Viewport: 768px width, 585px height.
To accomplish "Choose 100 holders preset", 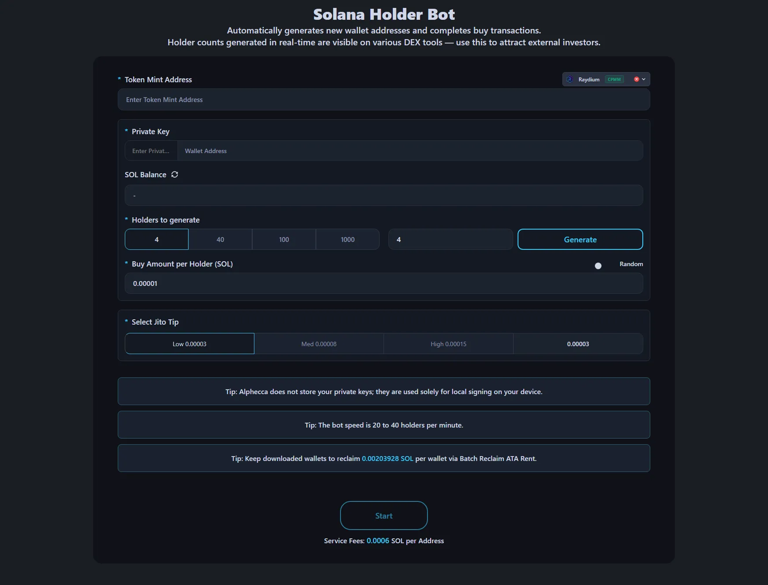I will pyautogui.click(x=284, y=240).
